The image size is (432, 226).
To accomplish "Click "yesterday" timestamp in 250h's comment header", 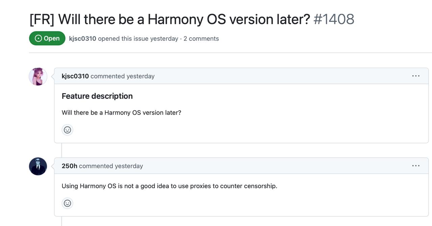I will tap(129, 166).
